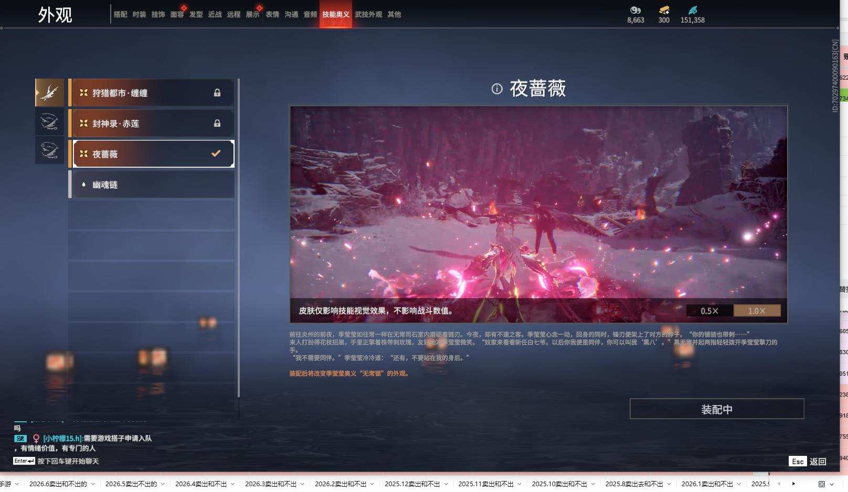Set preview speed to 0.5×

(x=709, y=311)
